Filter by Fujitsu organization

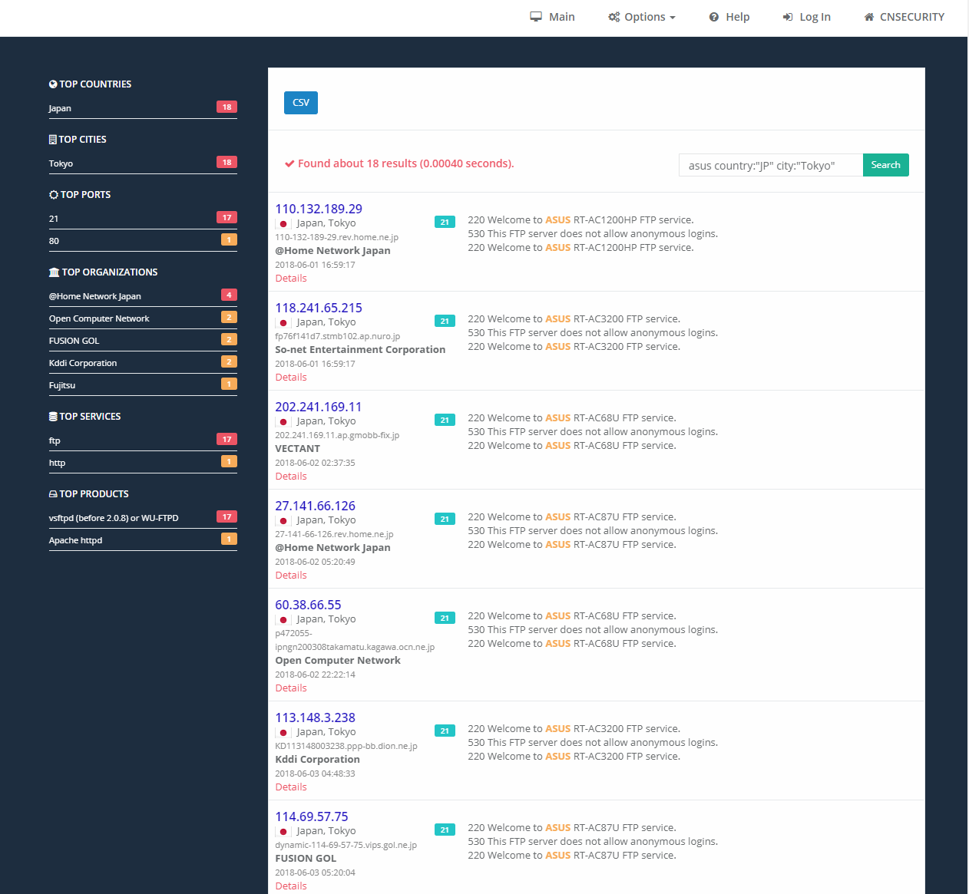pos(143,385)
